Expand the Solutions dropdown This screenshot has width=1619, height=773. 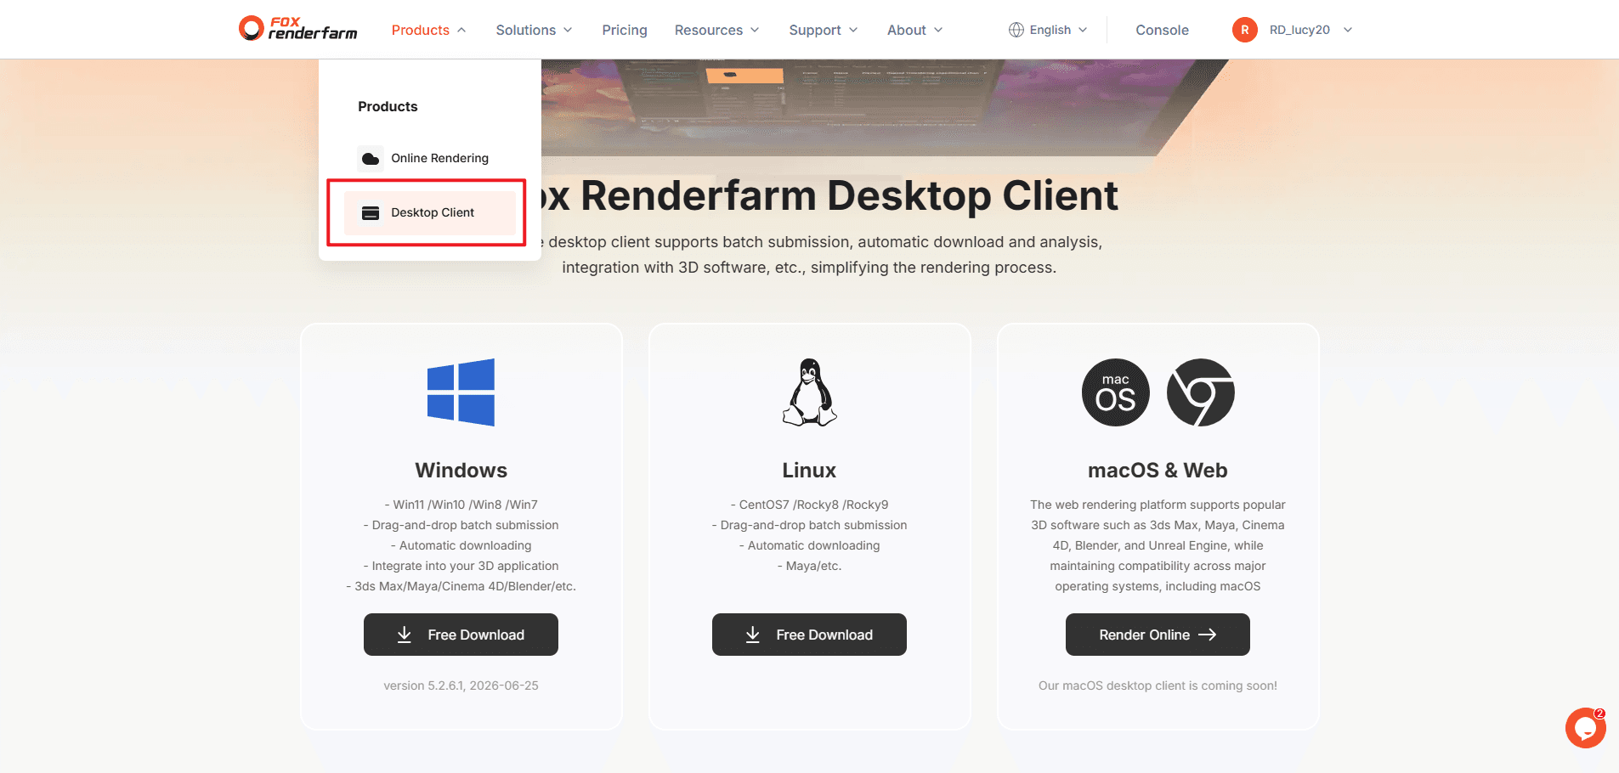(534, 30)
